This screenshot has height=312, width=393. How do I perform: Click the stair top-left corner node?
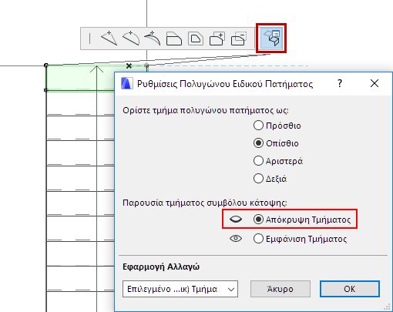(x=46, y=65)
